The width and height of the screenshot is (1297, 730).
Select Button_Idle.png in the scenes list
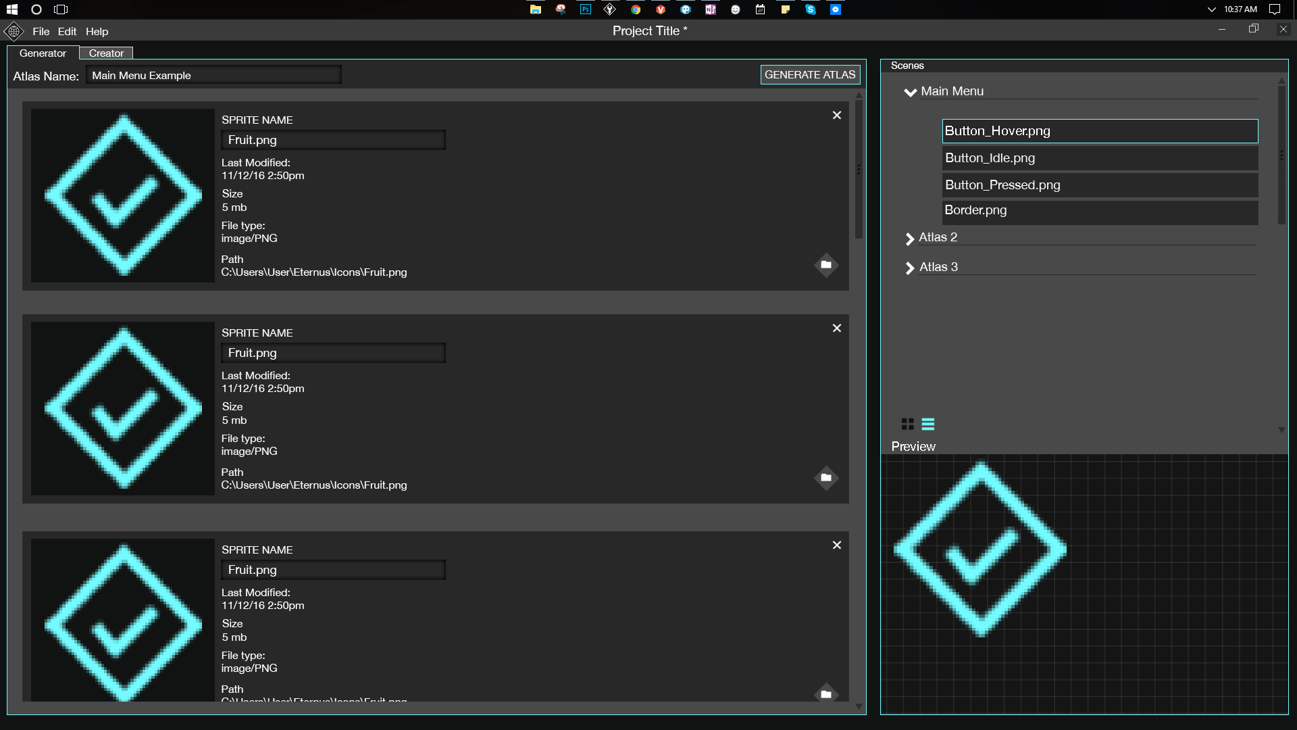click(1099, 158)
